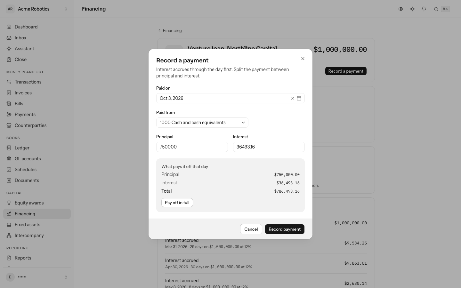Close the Record a payment dialog

(x=303, y=59)
